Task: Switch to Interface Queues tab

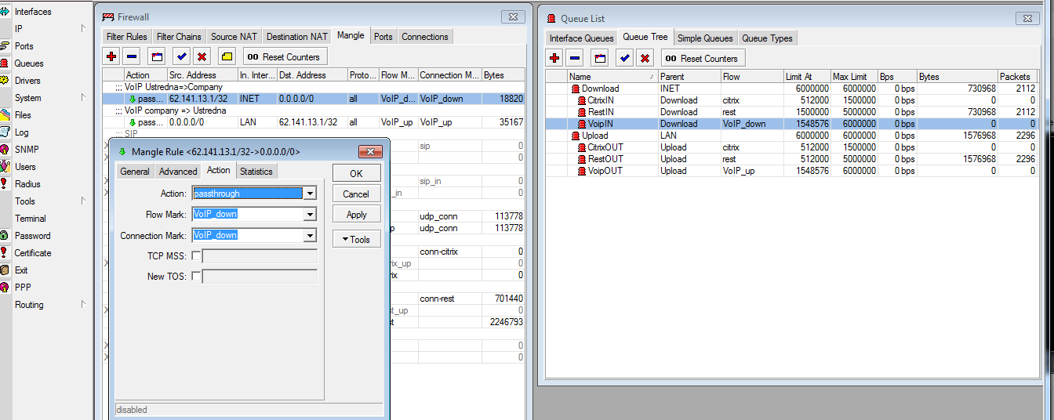Action: (x=581, y=38)
